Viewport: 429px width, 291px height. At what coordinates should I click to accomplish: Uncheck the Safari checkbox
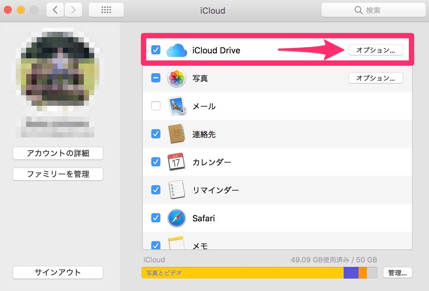156,218
